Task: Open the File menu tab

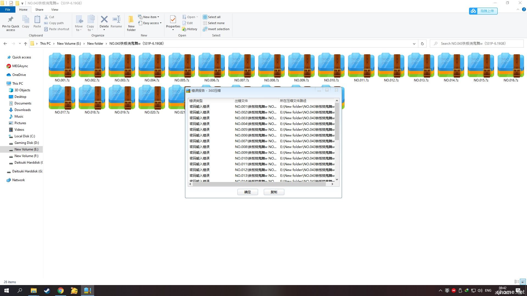Action: click(x=8, y=10)
